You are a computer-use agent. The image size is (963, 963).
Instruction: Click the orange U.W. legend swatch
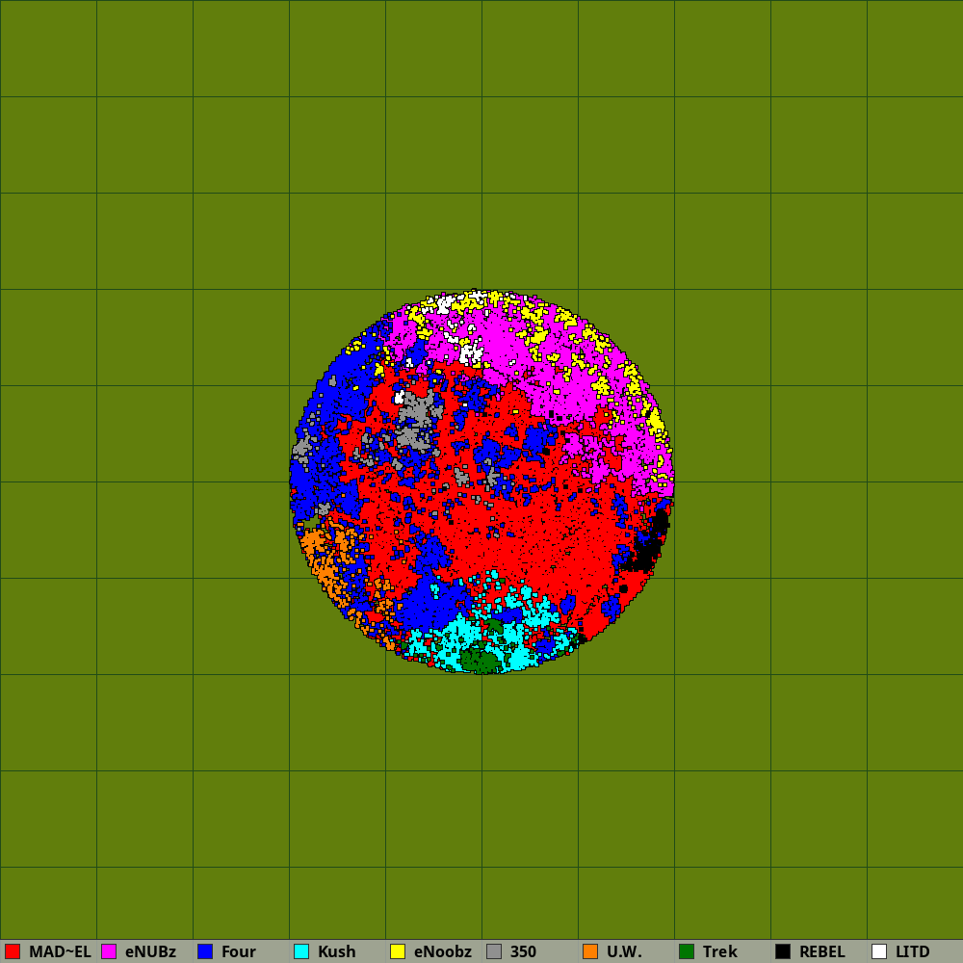tap(590, 951)
